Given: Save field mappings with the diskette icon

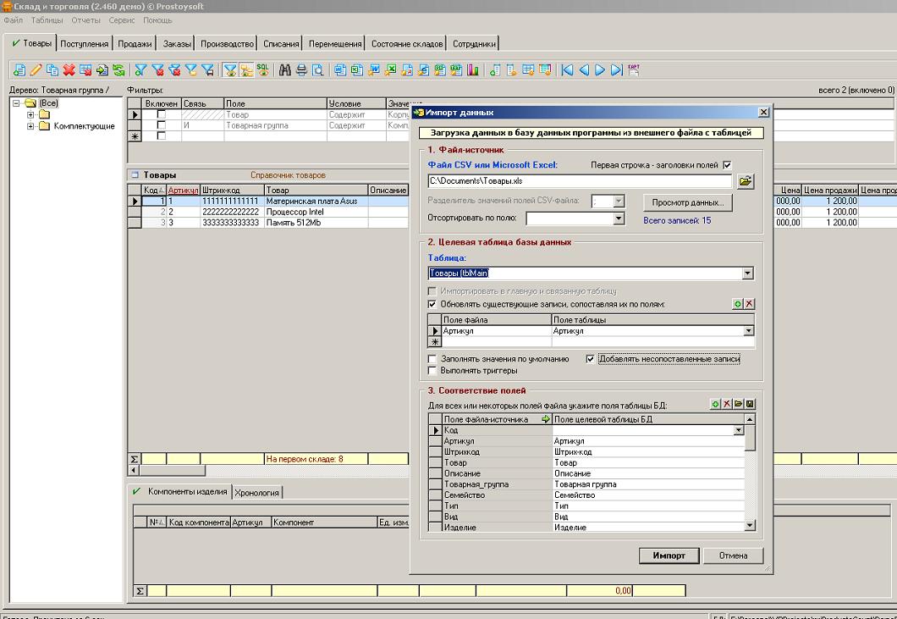Looking at the screenshot, I should [x=750, y=405].
